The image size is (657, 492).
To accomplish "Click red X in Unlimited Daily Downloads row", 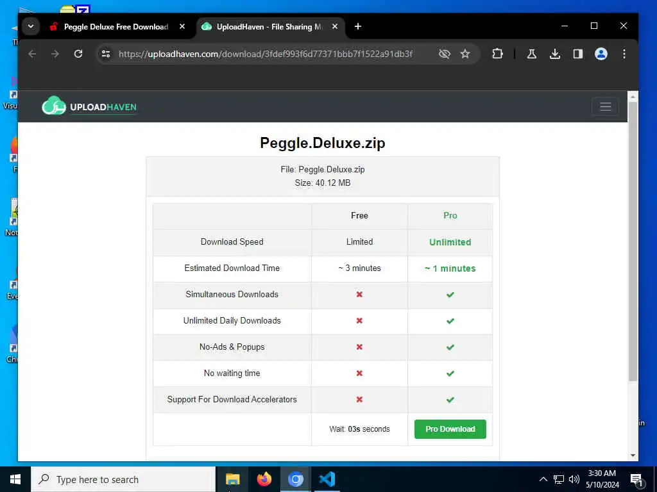I will (x=359, y=320).
